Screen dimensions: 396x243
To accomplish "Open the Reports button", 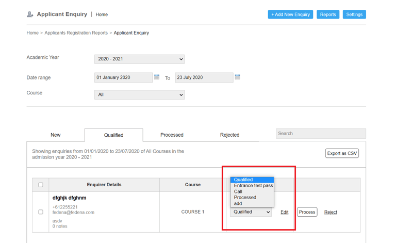I will click(328, 14).
